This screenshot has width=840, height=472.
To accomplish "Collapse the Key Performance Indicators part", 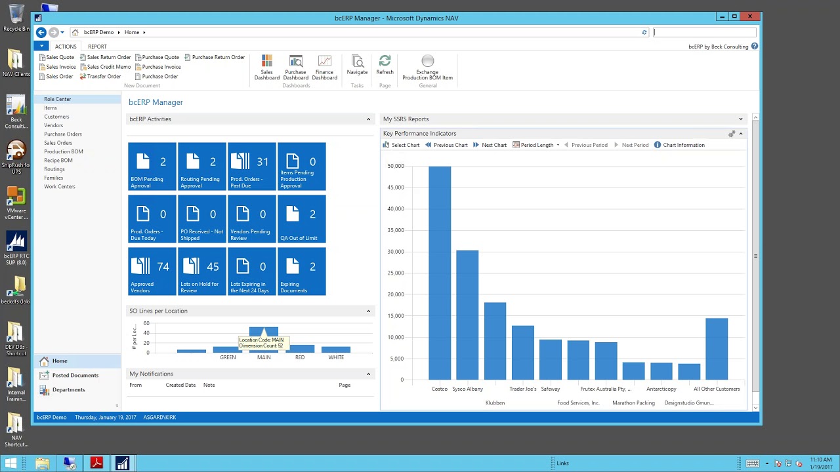I will point(741,134).
